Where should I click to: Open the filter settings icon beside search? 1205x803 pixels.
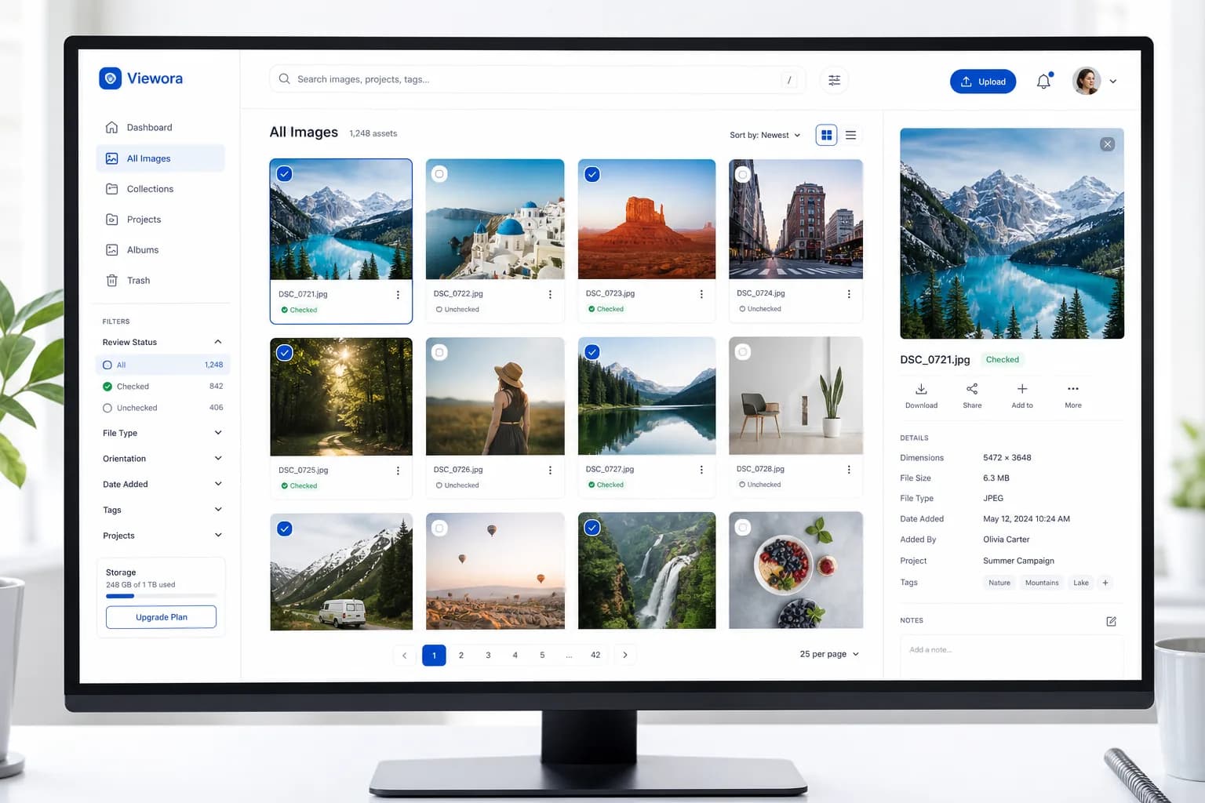pos(834,80)
